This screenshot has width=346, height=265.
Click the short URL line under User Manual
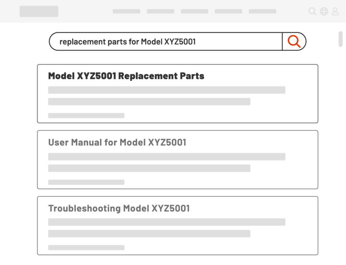86,182
